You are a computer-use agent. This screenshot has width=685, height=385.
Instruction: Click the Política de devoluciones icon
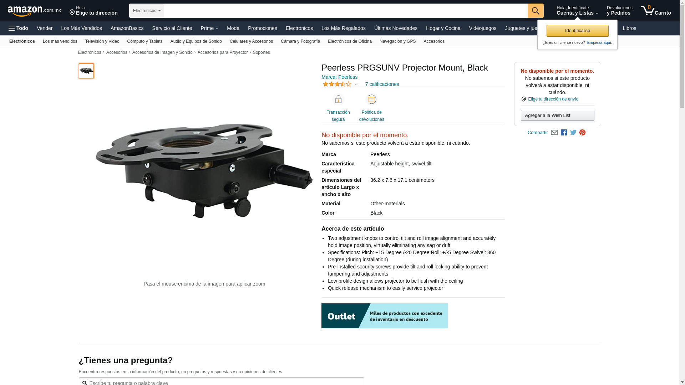372,99
